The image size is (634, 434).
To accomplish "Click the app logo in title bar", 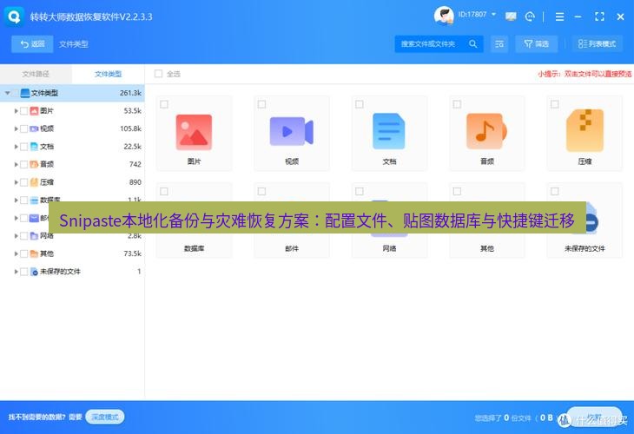I will (14, 16).
